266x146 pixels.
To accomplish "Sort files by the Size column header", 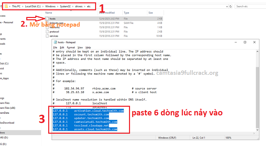I will tap(151, 13).
